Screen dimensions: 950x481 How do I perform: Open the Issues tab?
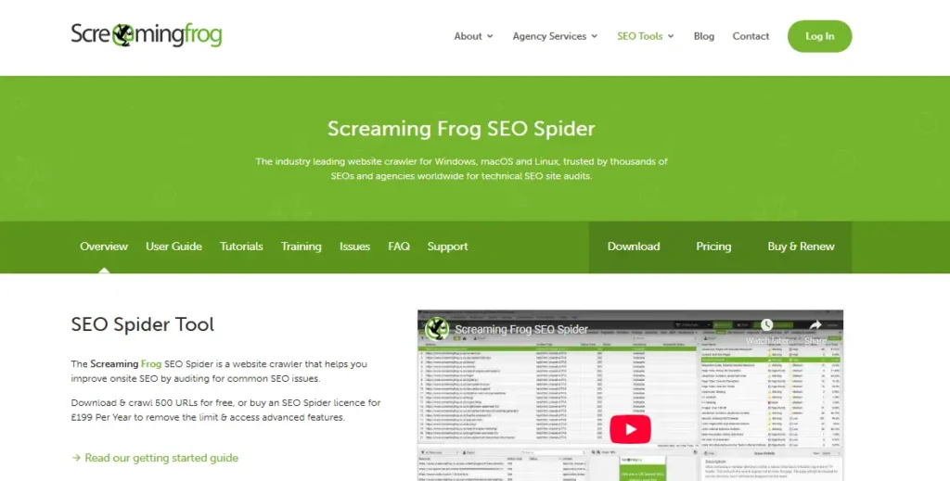click(x=354, y=247)
